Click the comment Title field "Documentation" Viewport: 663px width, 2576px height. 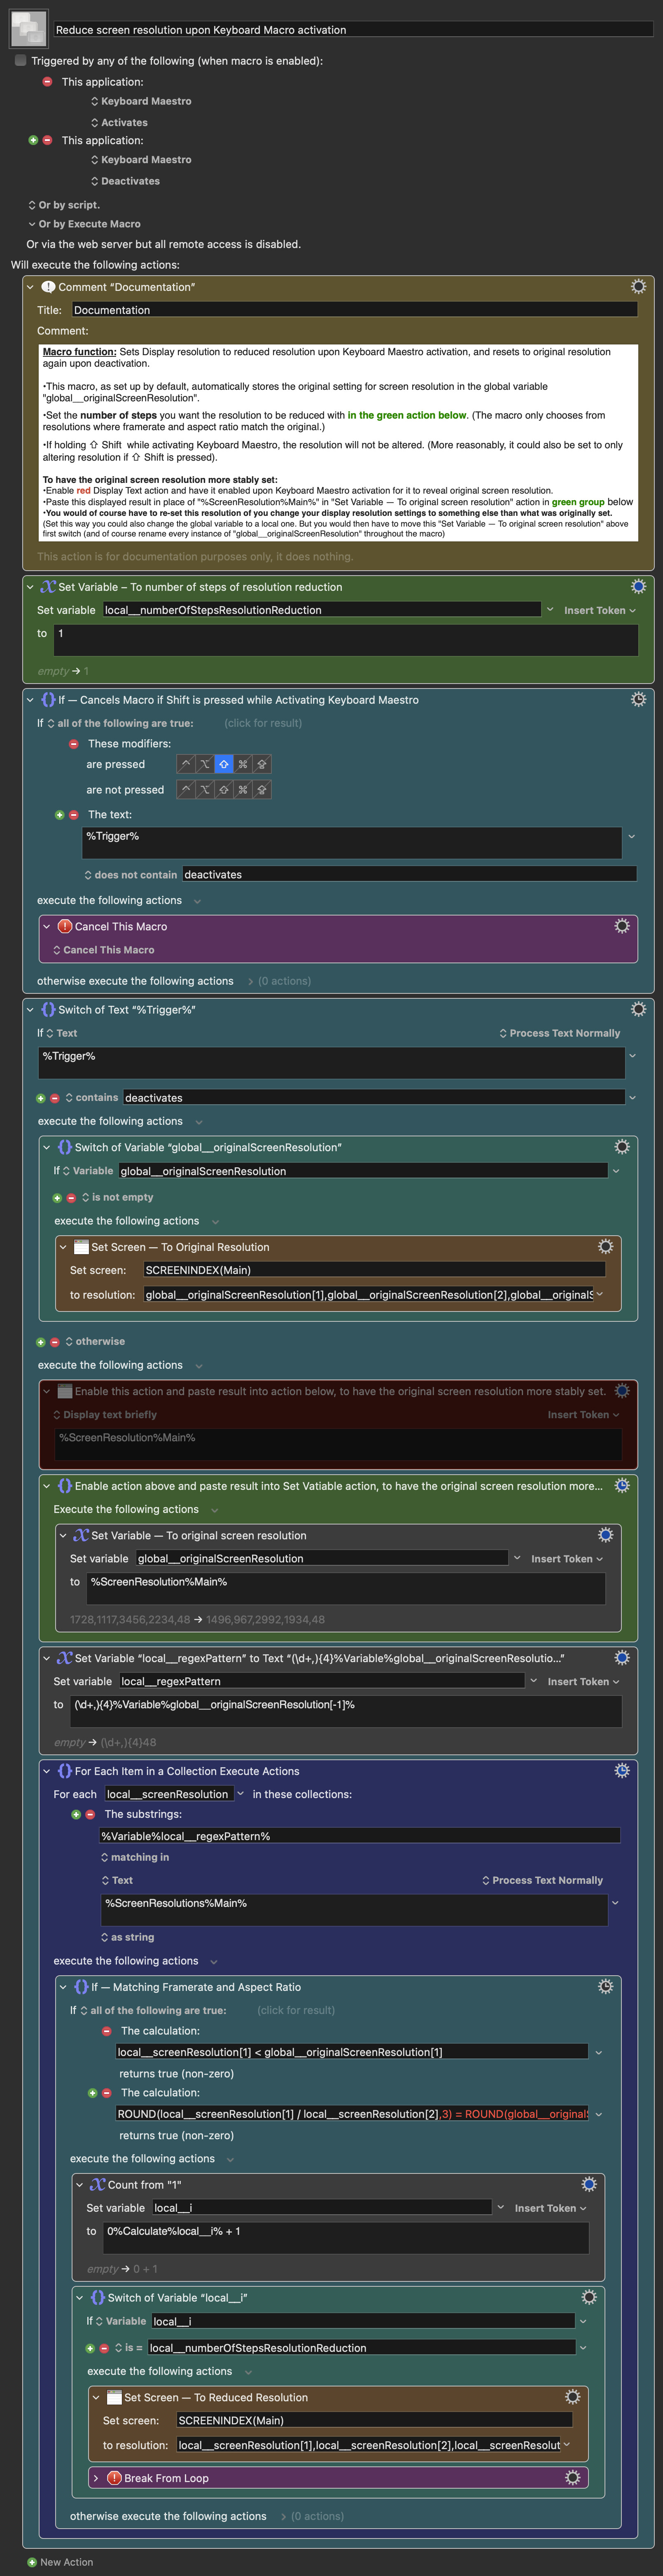click(354, 310)
